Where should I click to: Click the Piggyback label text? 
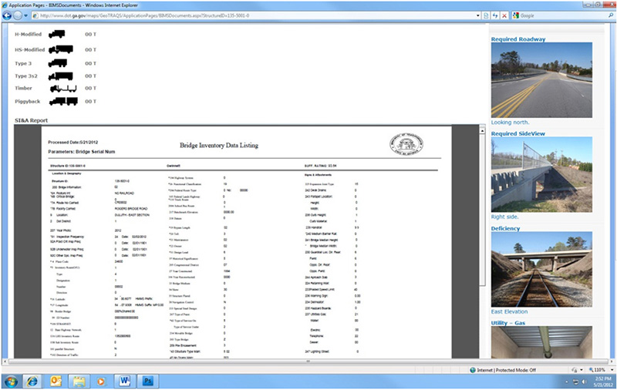pyautogui.click(x=28, y=102)
